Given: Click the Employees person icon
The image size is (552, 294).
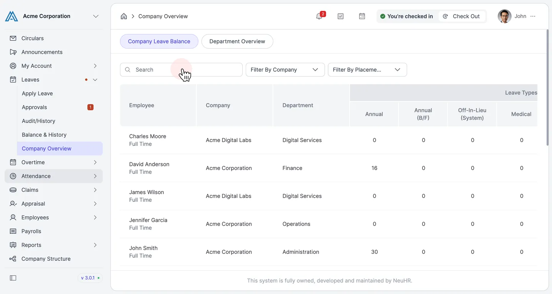Looking at the screenshot, I should pos(13,217).
